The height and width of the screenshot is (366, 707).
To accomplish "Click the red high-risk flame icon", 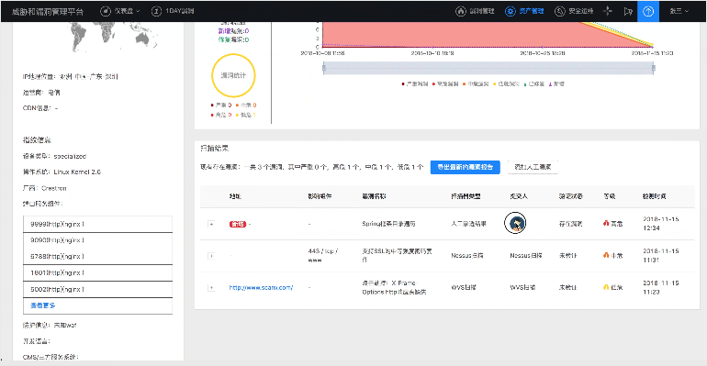I will (x=606, y=223).
